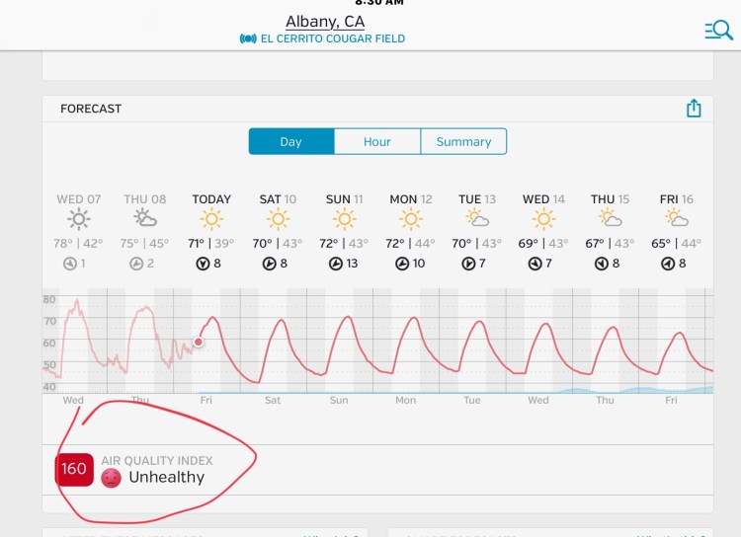Open the location search menu icon

click(718, 30)
